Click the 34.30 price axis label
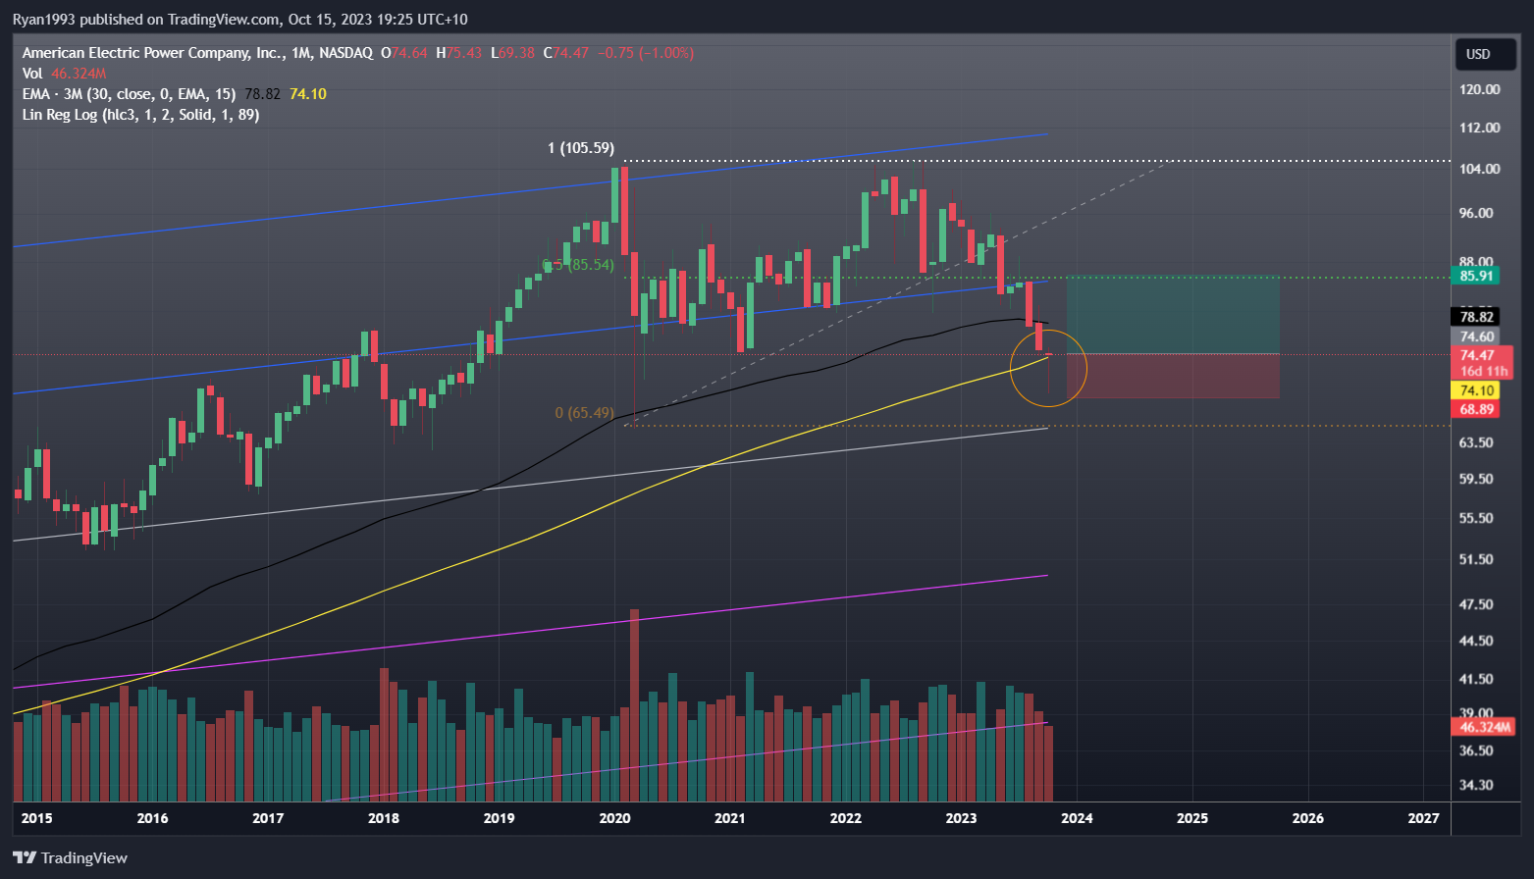This screenshot has height=879, width=1534. coord(1477,785)
